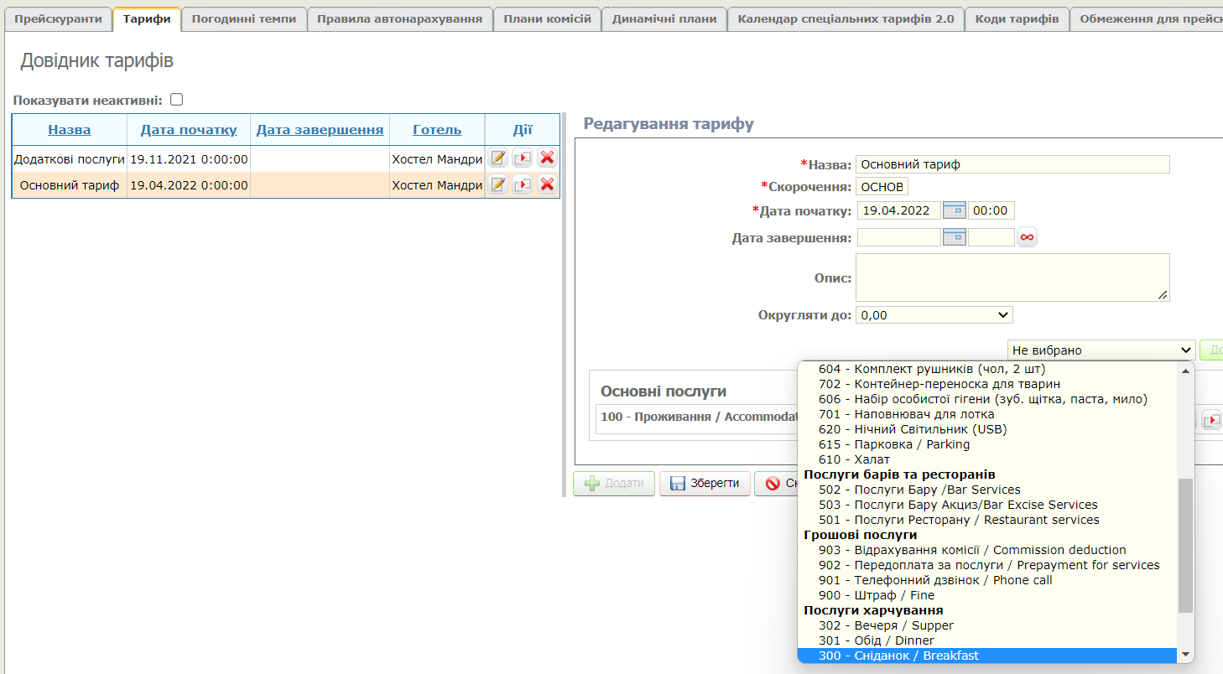Image resolution: width=1223 pixels, height=674 pixels.
Task: Click the red infinity end date icon
Action: point(1027,238)
